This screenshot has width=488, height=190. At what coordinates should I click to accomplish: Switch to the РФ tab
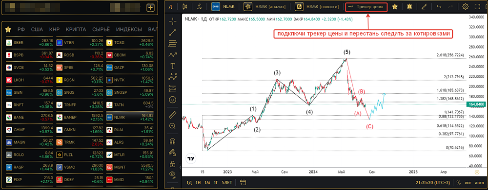[x=21, y=30]
